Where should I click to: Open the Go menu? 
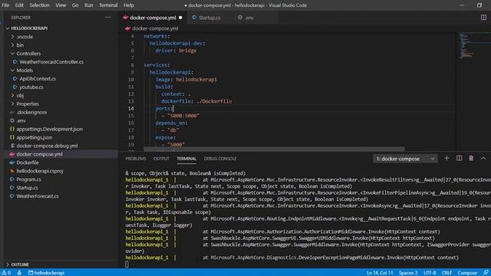tap(75, 5)
